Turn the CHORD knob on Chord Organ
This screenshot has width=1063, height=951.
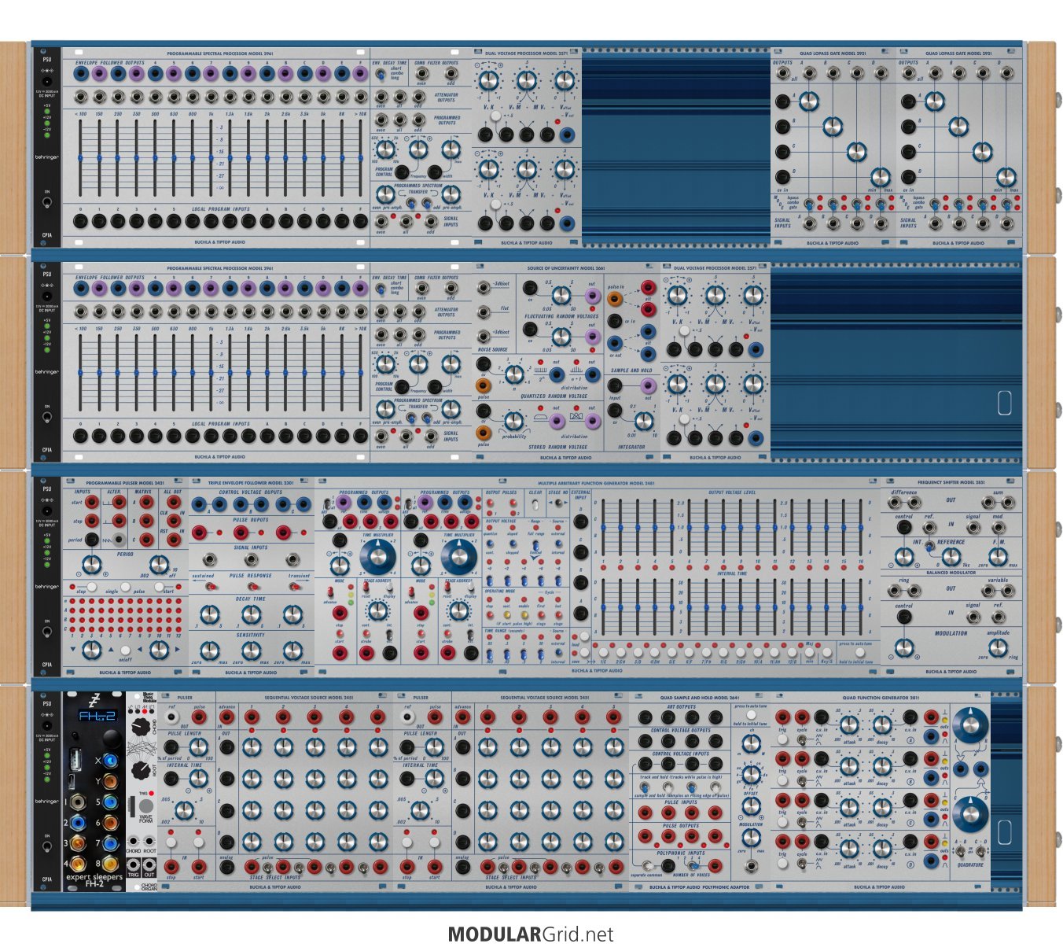(141, 727)
